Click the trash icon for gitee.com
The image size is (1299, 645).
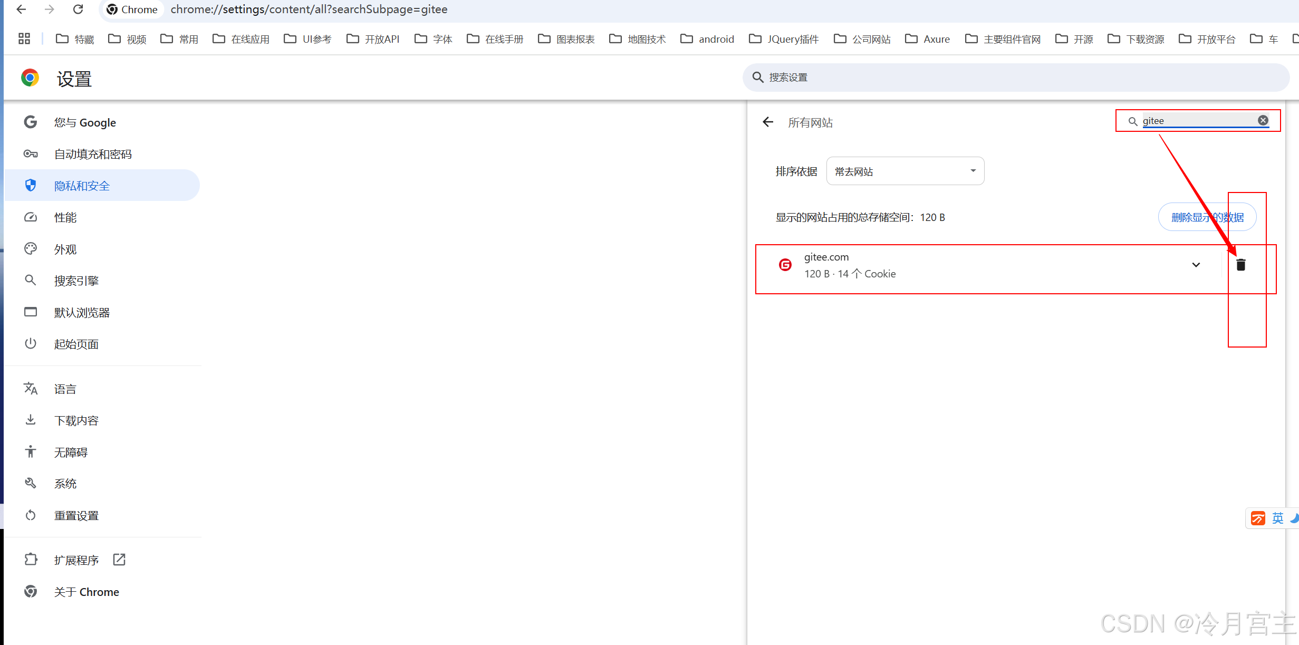1240,265
